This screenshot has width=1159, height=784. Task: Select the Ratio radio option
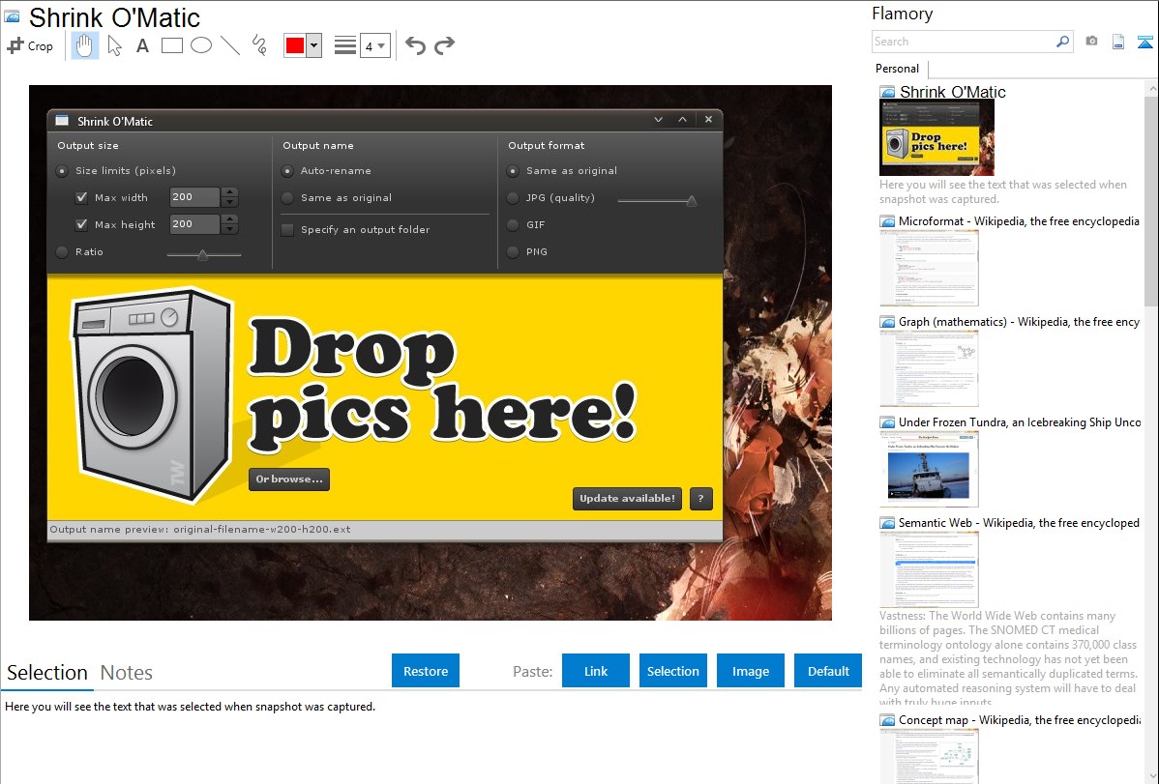click(62, 252)
